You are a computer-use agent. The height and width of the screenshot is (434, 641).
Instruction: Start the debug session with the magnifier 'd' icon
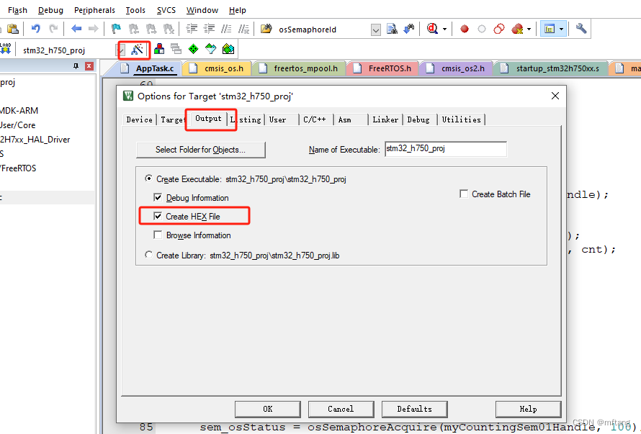pos(432,29)
